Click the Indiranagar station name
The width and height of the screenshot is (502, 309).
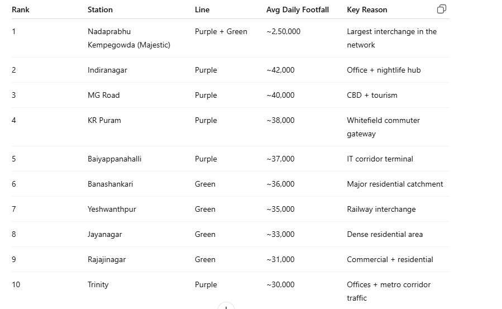107,70
